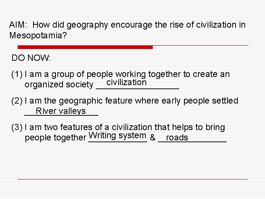Click the (2) question number
The height and width of the screenshot is (199, 265).
coord(17,101)
